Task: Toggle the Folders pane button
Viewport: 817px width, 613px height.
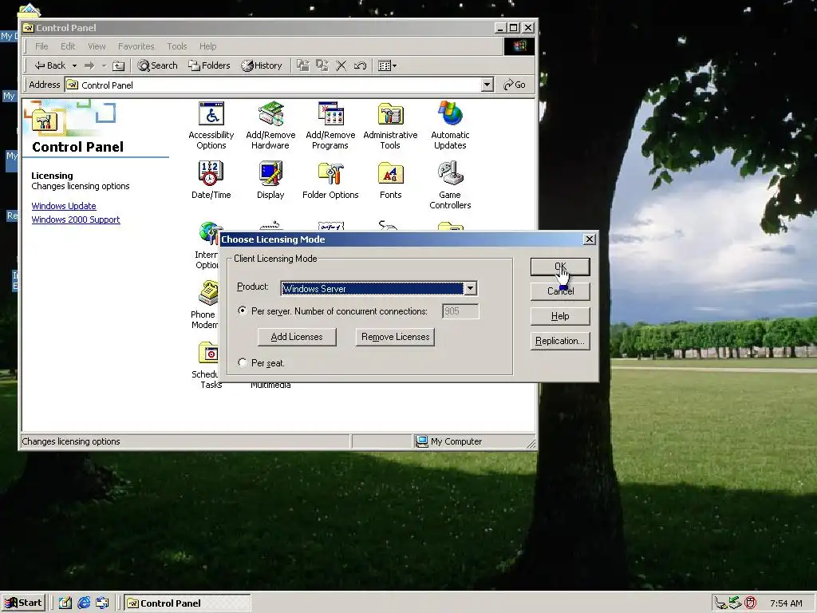Action: pos(210,65)
